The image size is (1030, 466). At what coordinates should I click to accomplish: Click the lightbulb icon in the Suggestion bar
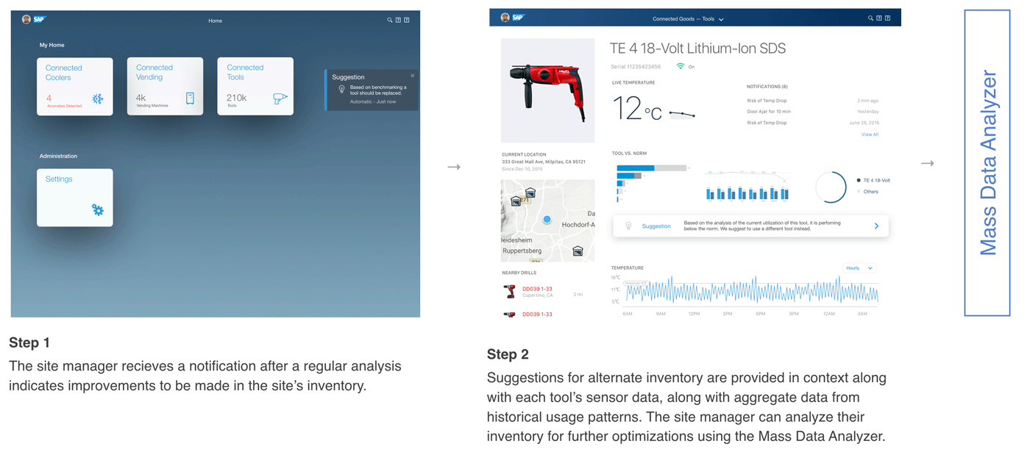click(x=628, y=226)
